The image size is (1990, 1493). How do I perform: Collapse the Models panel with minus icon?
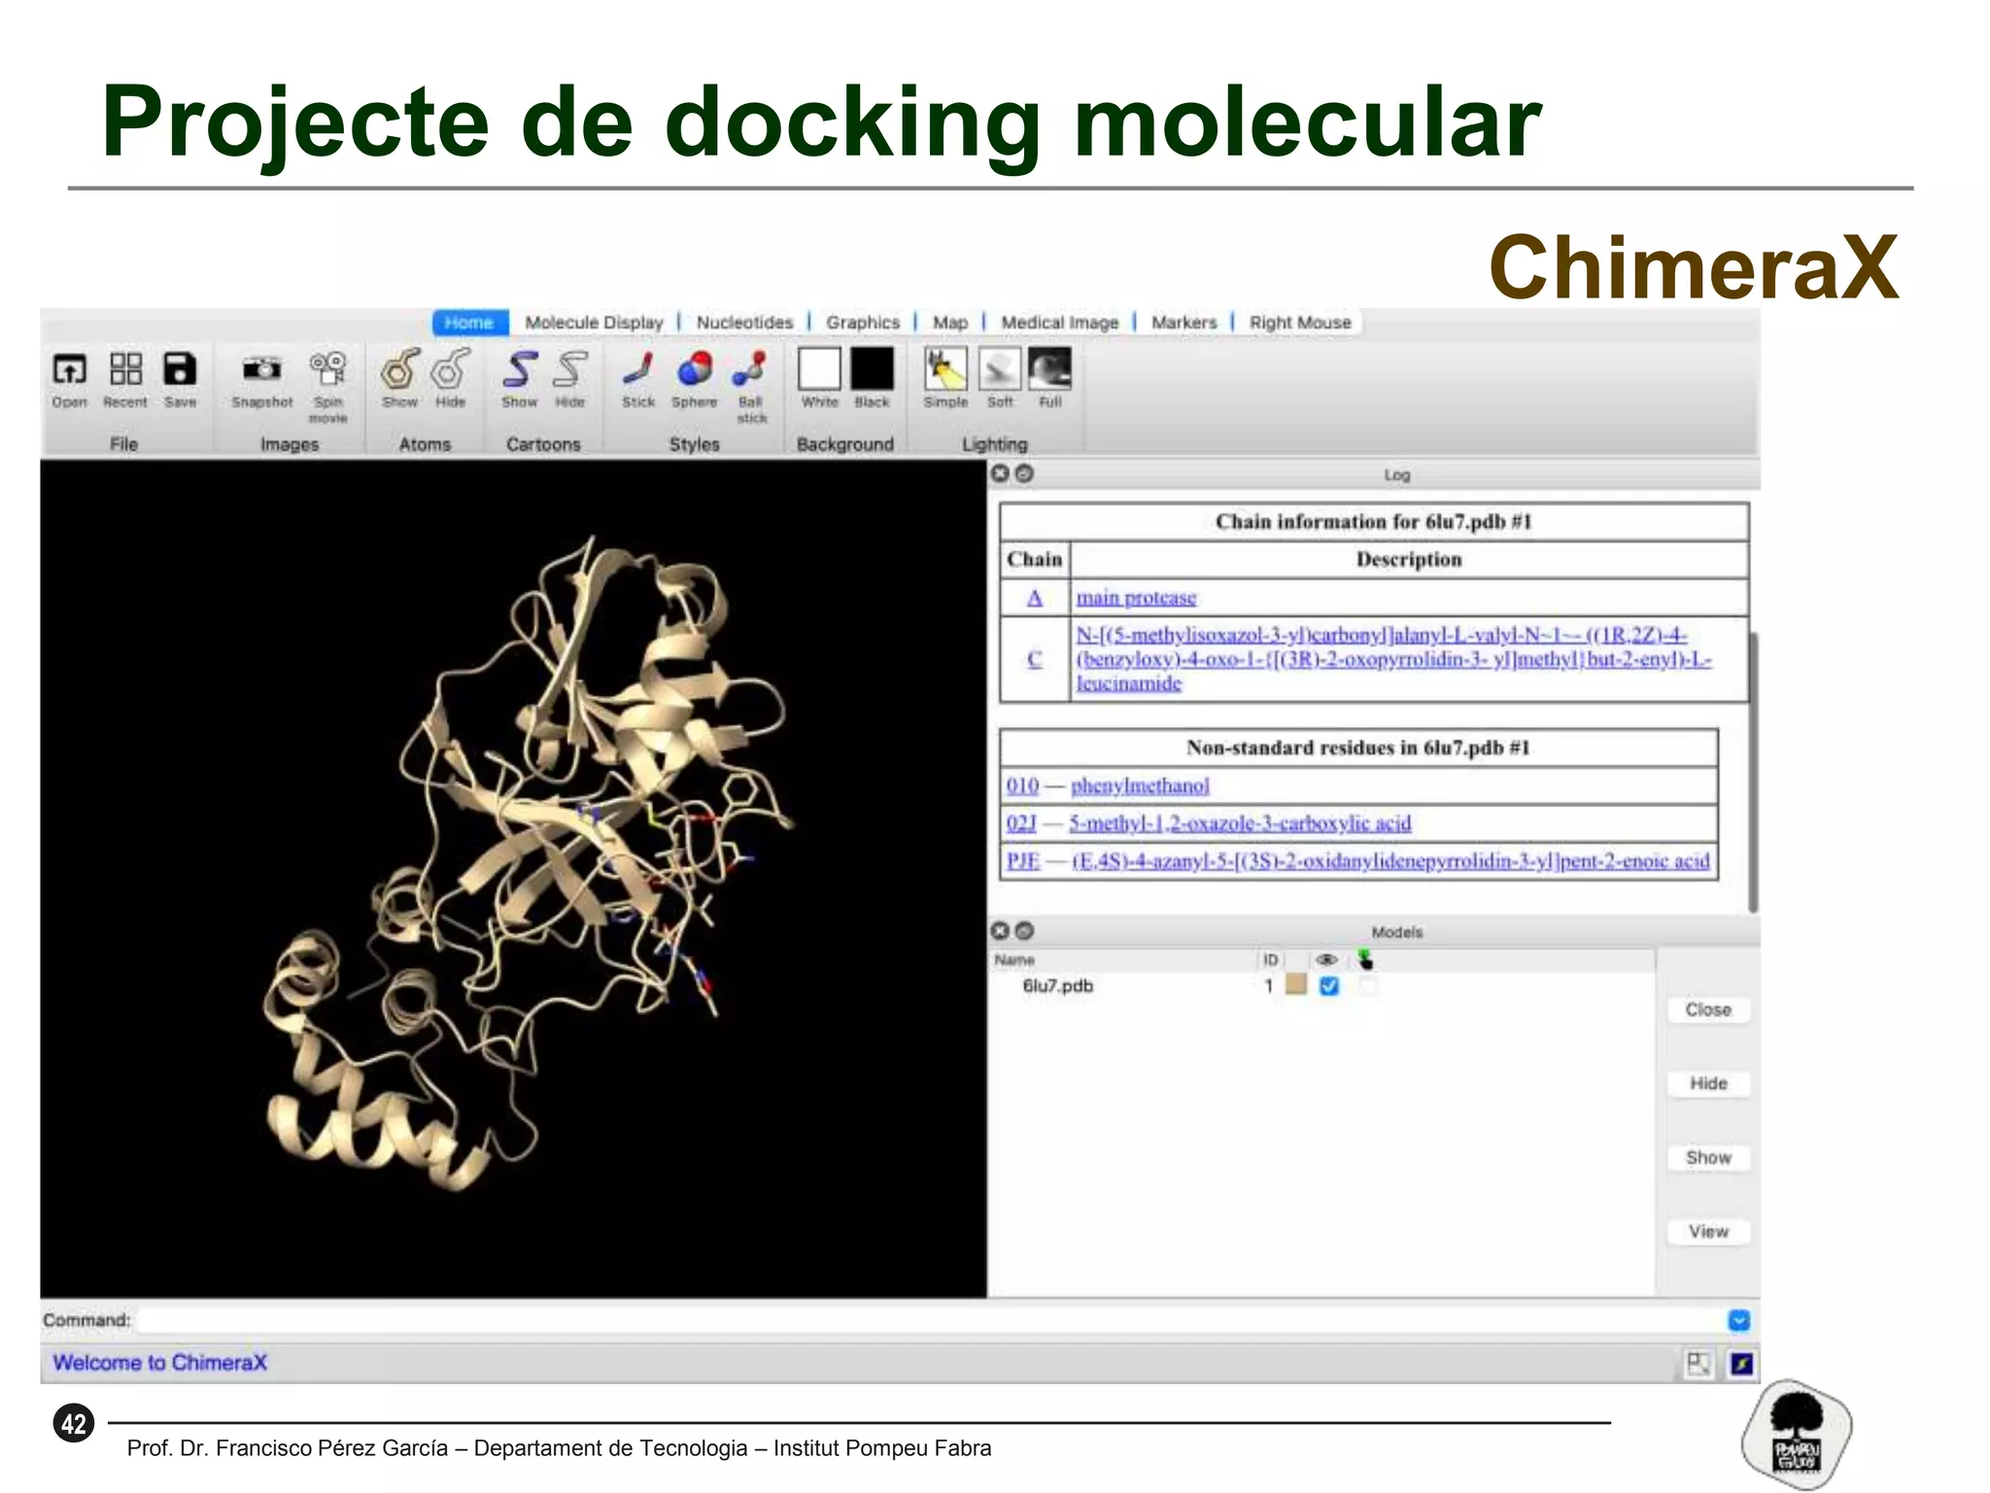pyautogui.click(x=1024, y=930)
